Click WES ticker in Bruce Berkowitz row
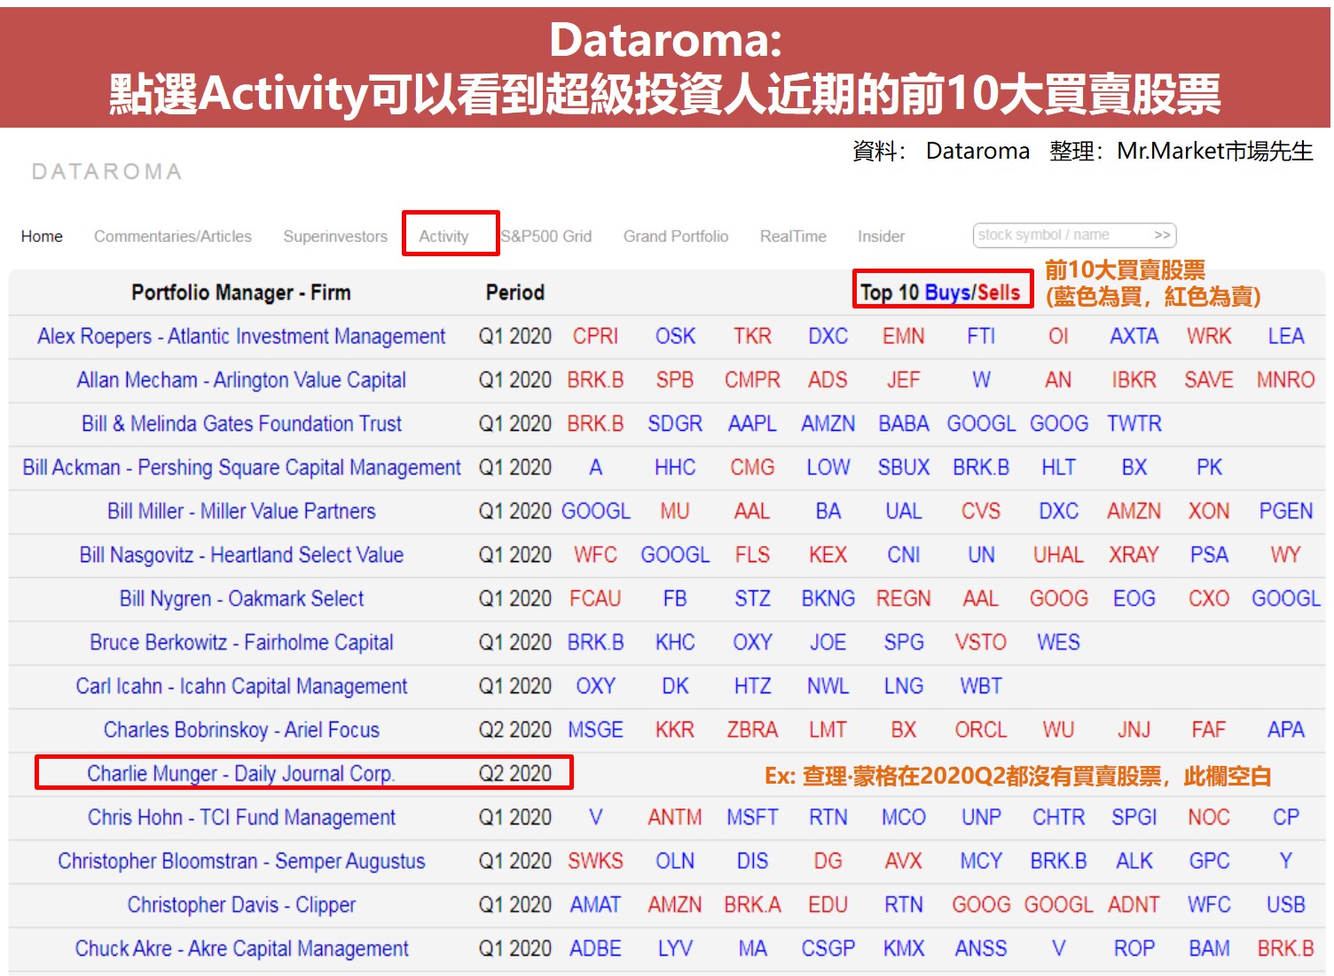 point(1058,643)
